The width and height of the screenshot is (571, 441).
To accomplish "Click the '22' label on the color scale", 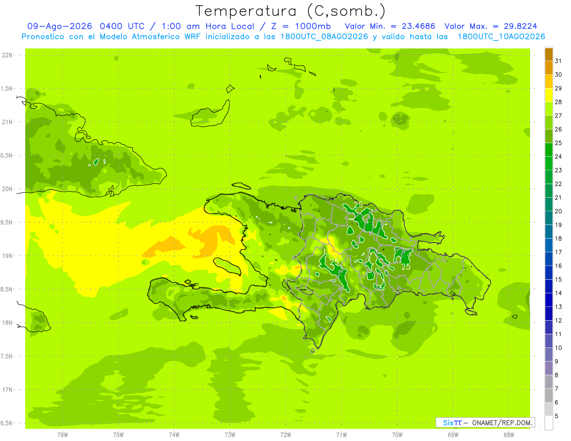I will pos(559,184).
